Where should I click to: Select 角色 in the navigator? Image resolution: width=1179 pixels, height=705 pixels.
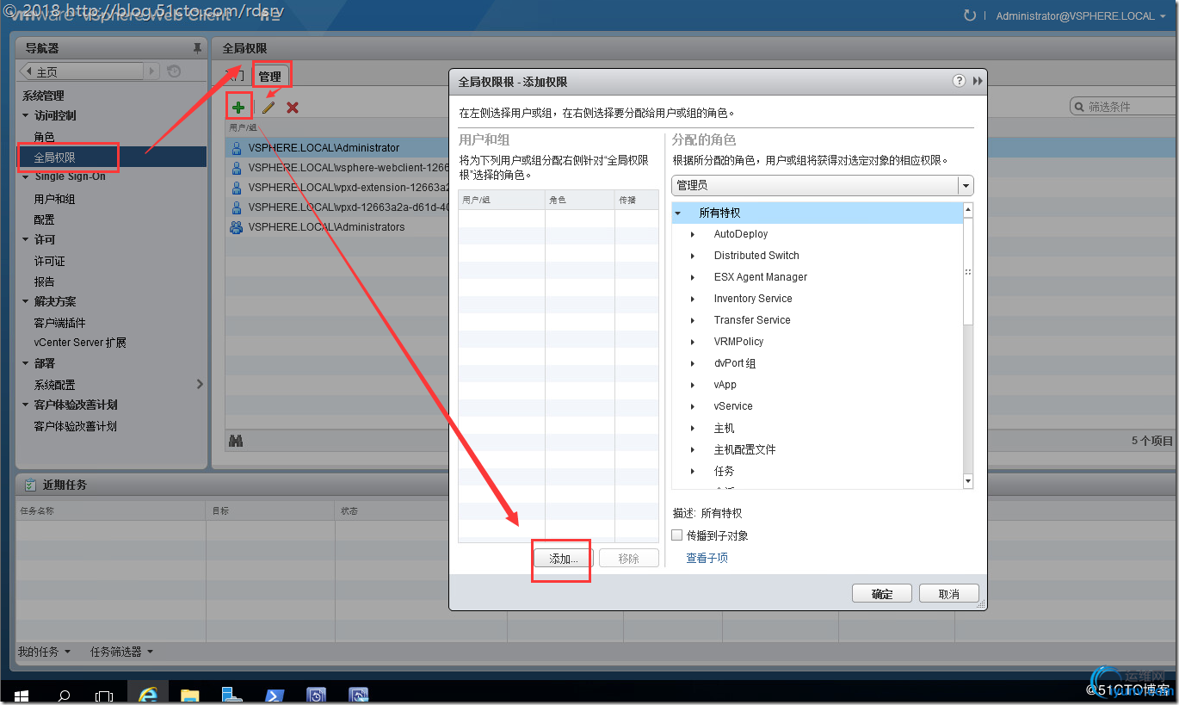[44, 137]
